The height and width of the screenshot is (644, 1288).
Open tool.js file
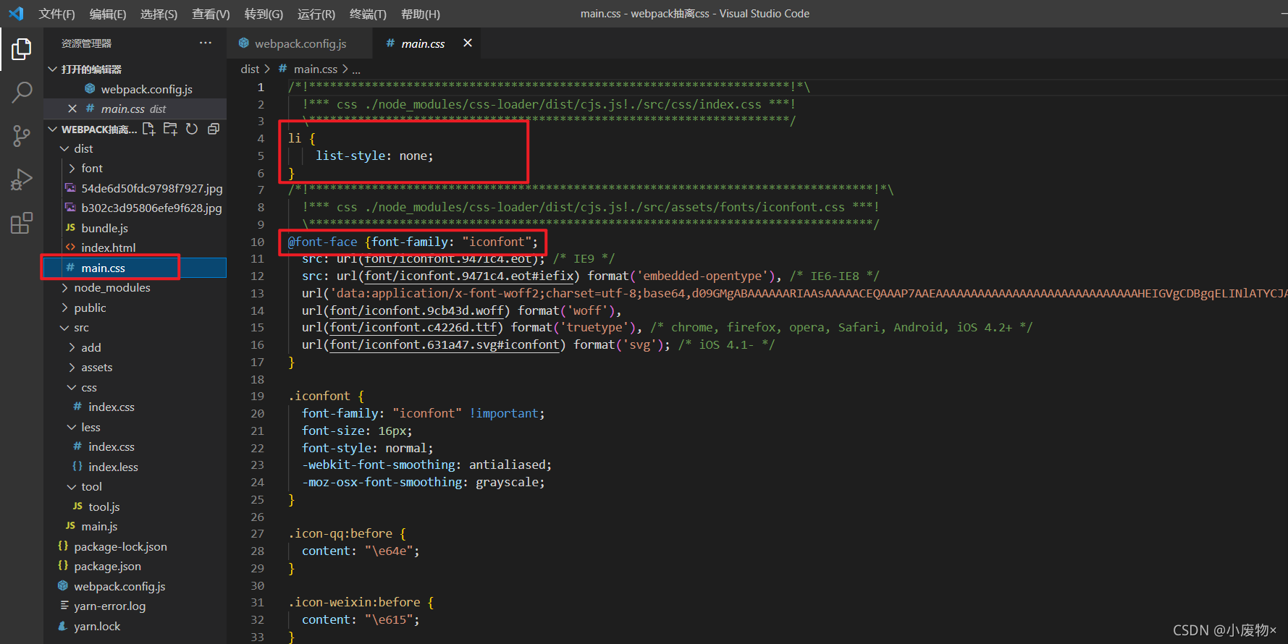135,507
